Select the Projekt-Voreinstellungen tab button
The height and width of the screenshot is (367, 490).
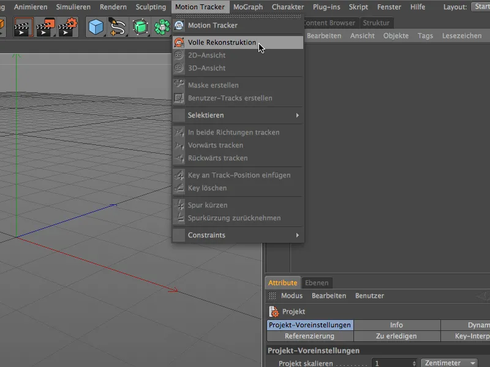pos(310,325)
